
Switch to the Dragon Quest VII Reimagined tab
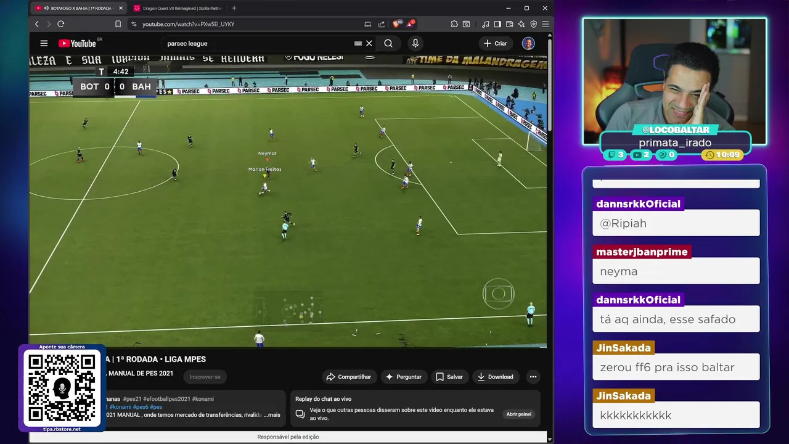point(177,8)
